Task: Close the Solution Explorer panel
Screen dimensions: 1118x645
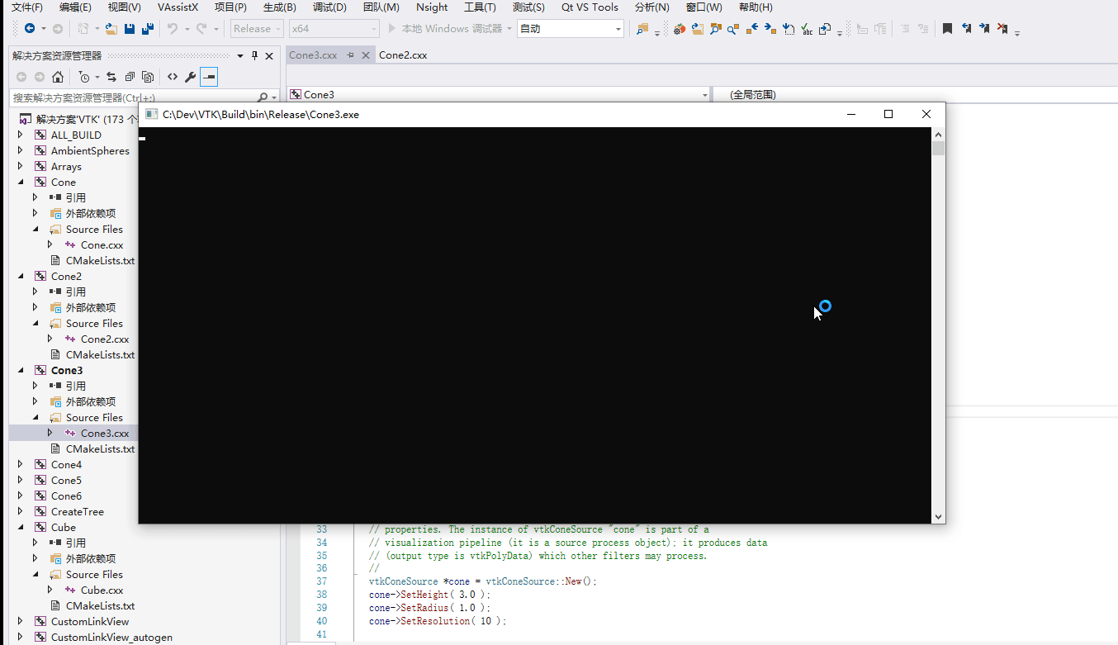Action: (x=268, y=55)
